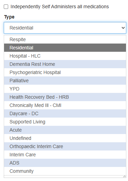128x181 pixels.
Task: Enable Independently Self Administers all medications checkbox
Action: [x=6, y=7]
